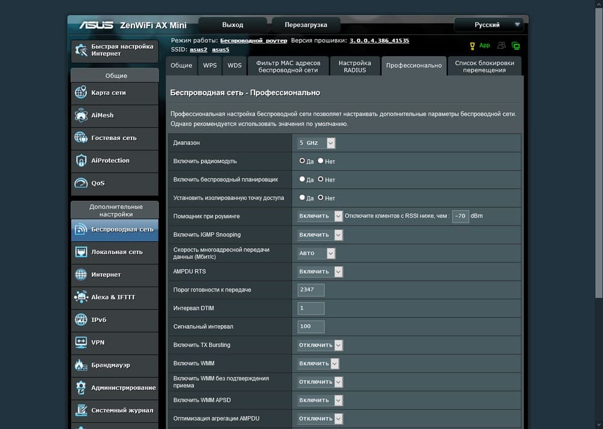This screenshot has width=603, height=429.
Task: Open the WMM без подтверждения приема dropdown
Action: tap(320, 382)
